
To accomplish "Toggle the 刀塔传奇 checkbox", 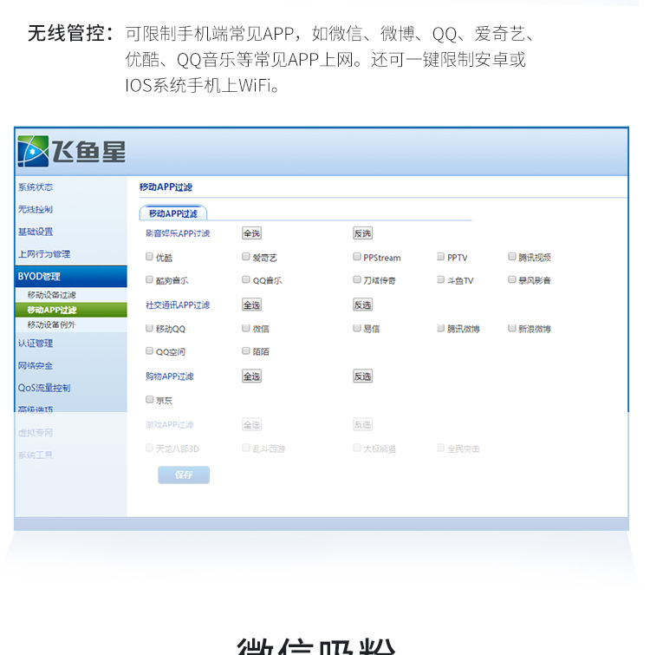I will 357,279.
